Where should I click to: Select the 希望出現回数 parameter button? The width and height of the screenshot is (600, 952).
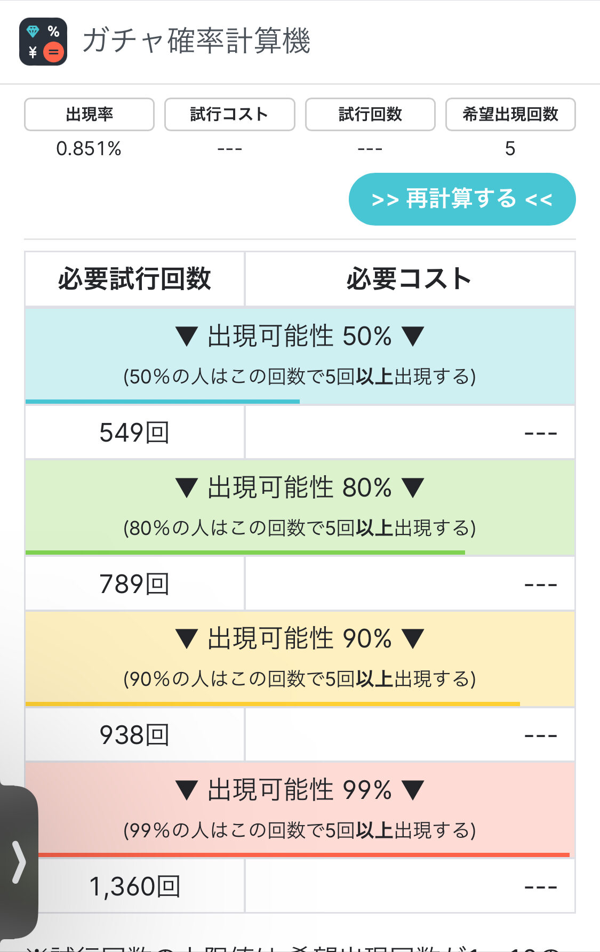pos(510,114)
